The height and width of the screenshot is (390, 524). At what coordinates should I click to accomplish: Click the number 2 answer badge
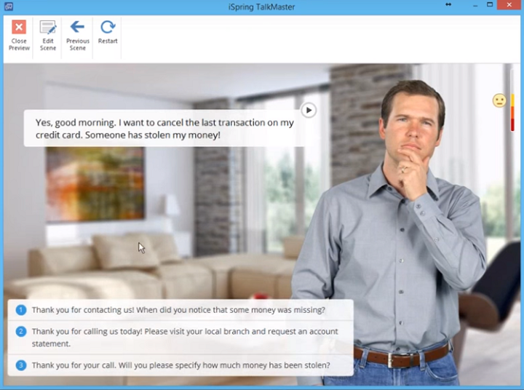pyautogui.click(x=20, y=332)
